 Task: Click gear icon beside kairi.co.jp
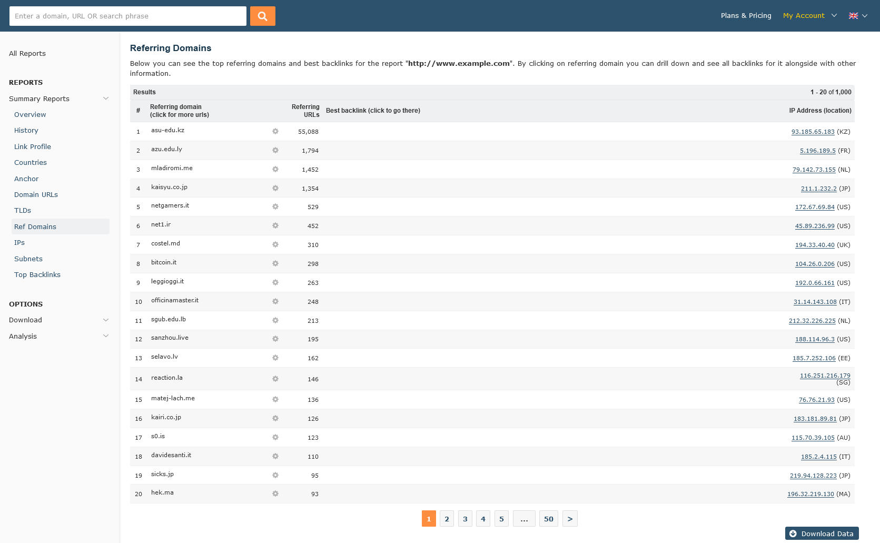point(275,418)
